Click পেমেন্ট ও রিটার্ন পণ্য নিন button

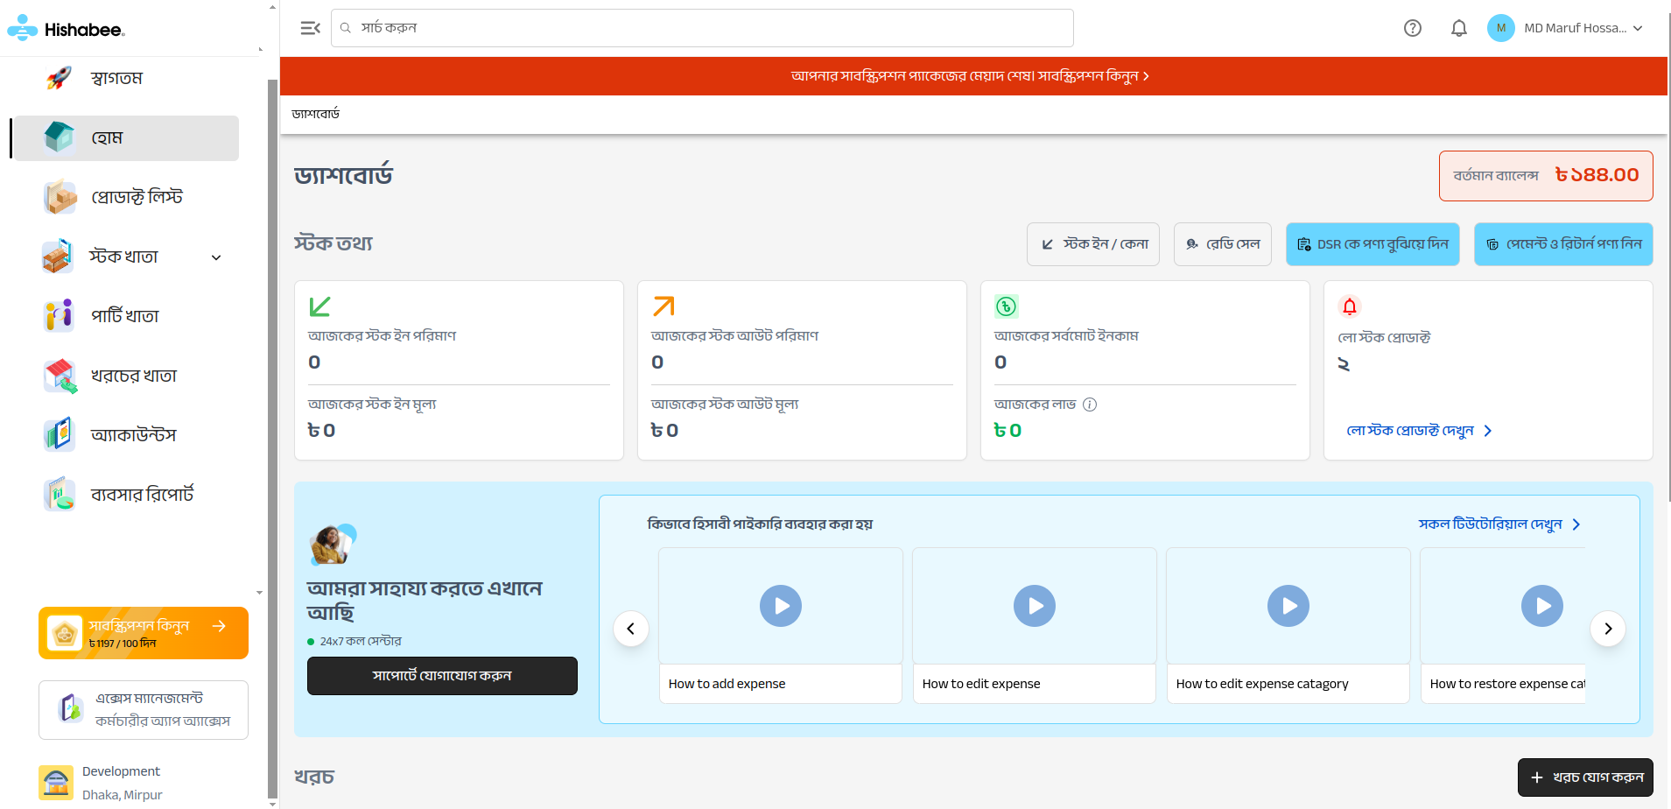[1563, 244]
